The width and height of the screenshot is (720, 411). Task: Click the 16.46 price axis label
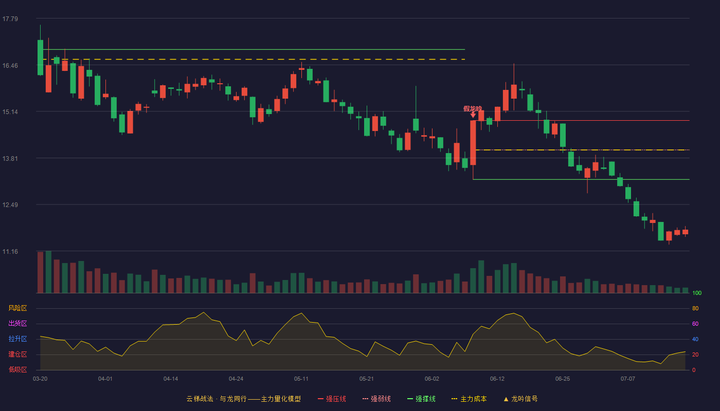pos(10,66)
